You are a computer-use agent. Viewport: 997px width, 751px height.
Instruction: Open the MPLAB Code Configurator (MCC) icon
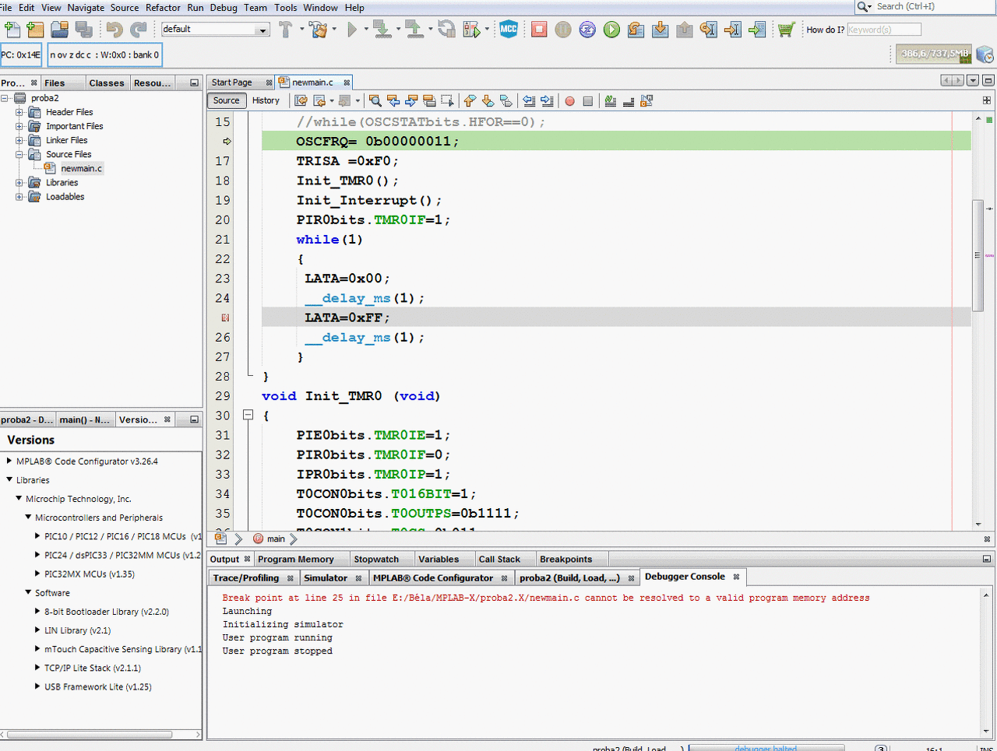(x=509, y=30)
